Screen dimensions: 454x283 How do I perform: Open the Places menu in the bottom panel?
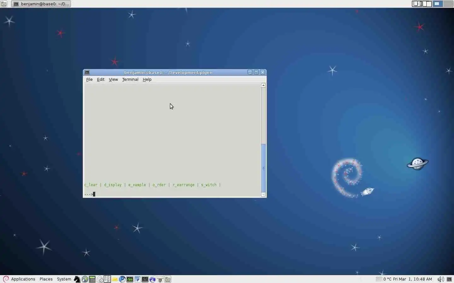coord(46,279)
